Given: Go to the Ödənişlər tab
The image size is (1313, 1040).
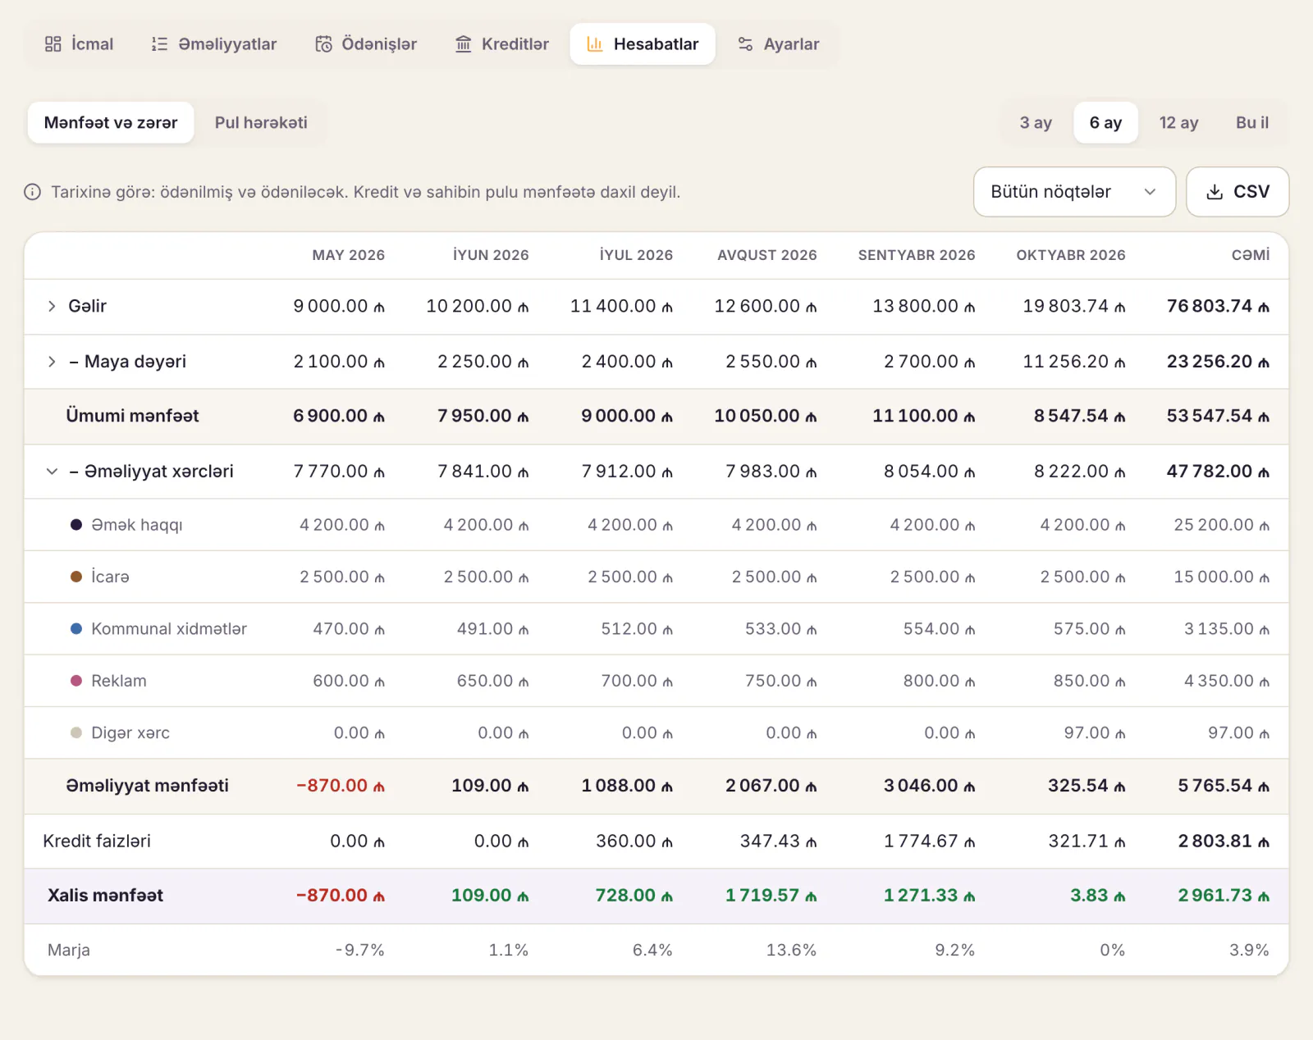Looking at the screenshot, I should [x=366, y=44].
